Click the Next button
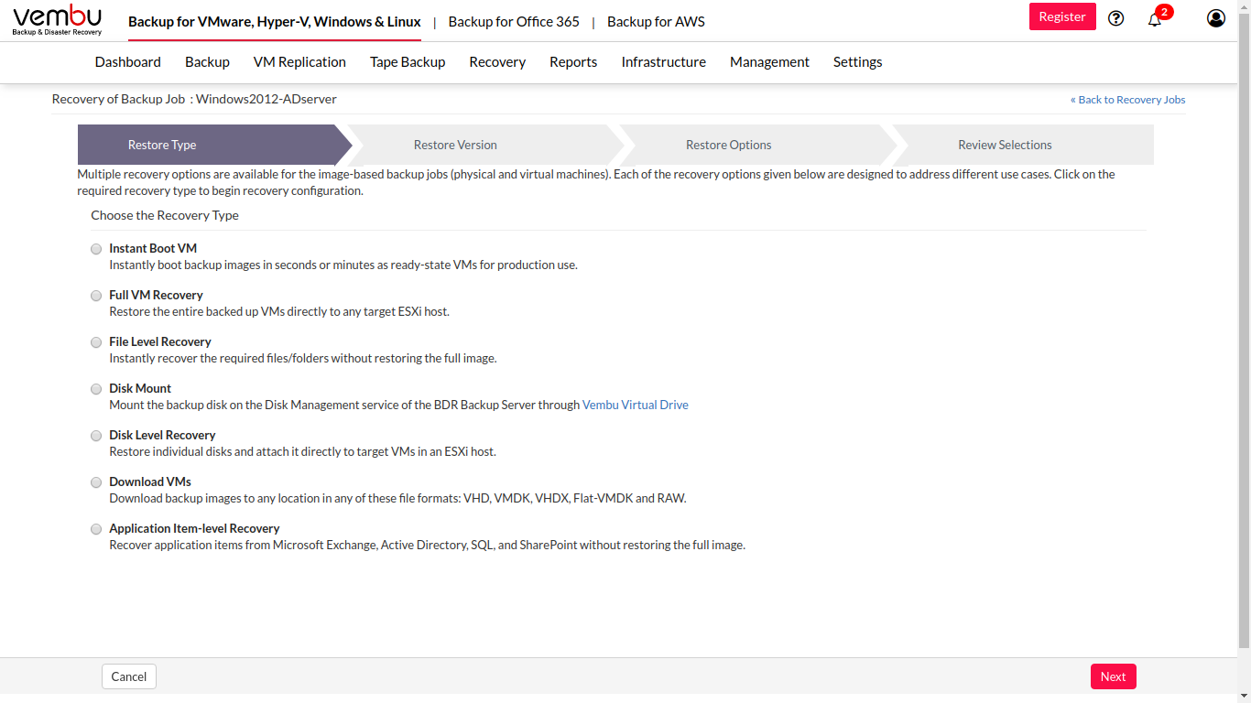Screen dimensions: 1251x703 [1114, 676]
